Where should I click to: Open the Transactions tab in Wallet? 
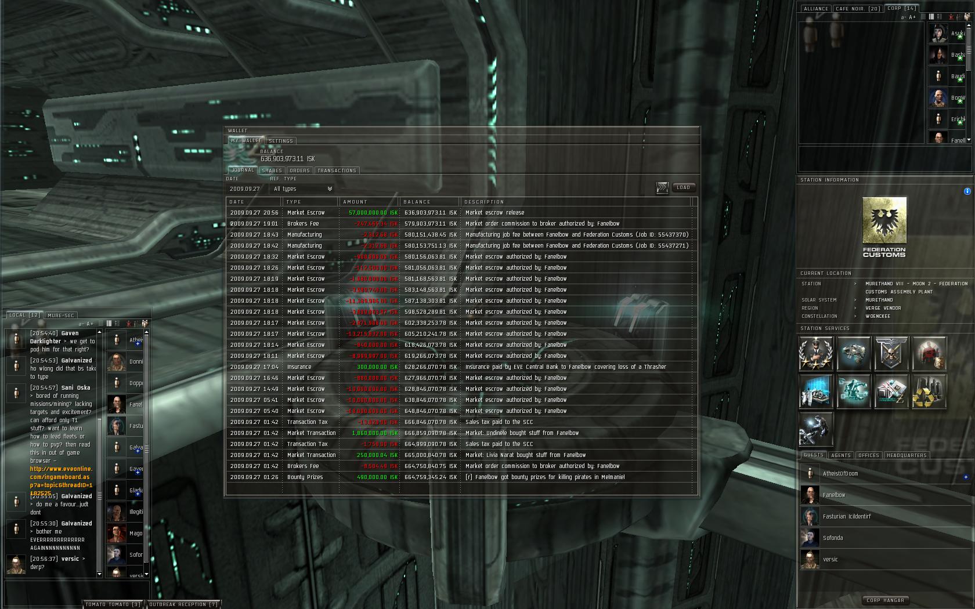(x=337, y=171)
